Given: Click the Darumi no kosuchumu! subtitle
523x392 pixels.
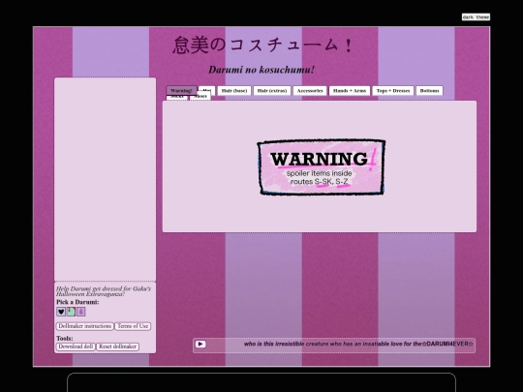Looking at the screenshot, I should [x=261, y=70].
